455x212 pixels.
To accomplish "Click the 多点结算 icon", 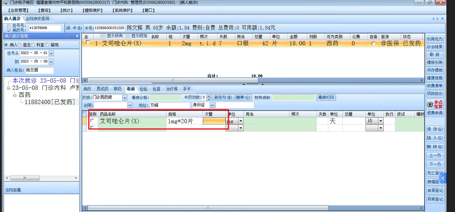I will (435, 104).
